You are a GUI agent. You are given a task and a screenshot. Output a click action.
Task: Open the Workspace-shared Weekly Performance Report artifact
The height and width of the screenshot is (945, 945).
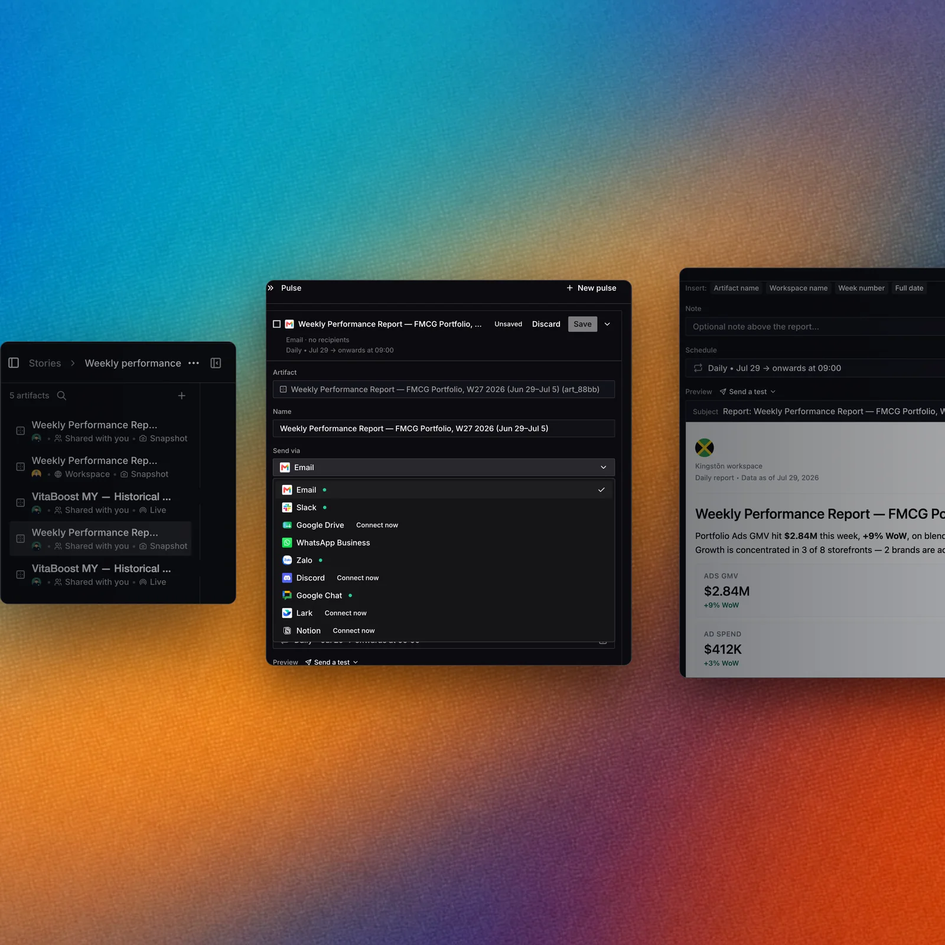click(100, 467)
